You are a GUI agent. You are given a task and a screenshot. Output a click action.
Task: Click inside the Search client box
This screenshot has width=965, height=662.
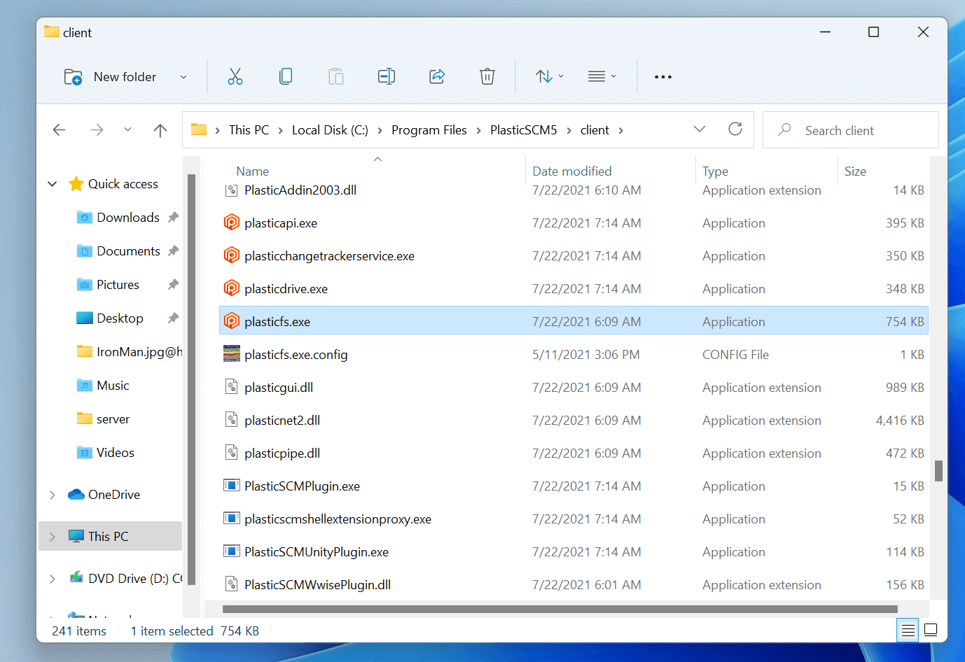click(x=850, y=129)
